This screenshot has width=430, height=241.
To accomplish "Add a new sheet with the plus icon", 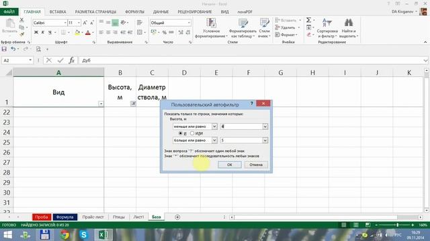I will [177, 217].
